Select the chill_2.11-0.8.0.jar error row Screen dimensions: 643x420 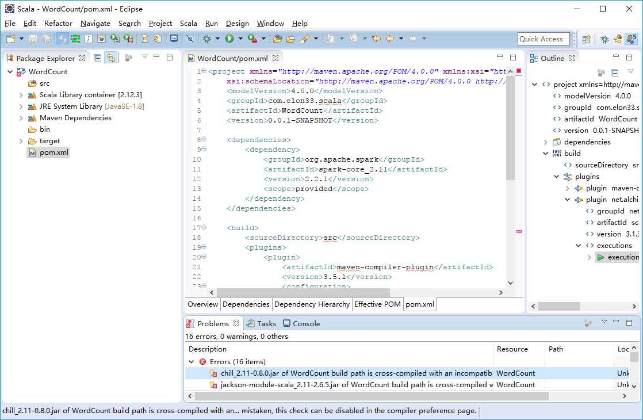407,373
